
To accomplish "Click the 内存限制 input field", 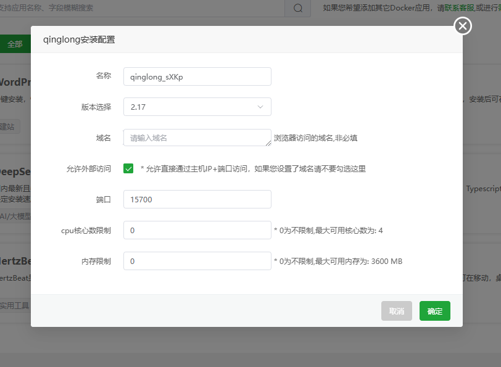I will click(x=197, y=261).
